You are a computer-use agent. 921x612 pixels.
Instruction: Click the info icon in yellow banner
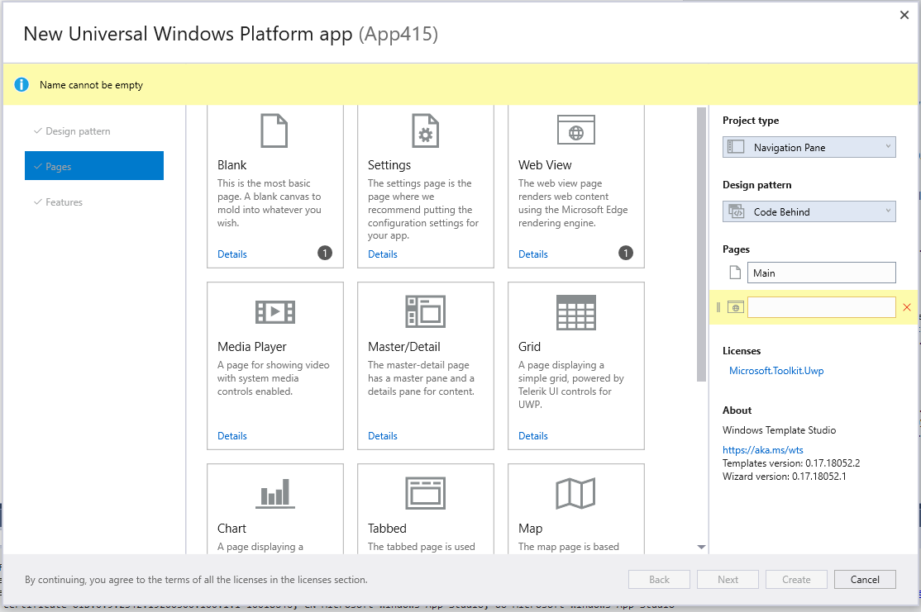click(21, 84)
